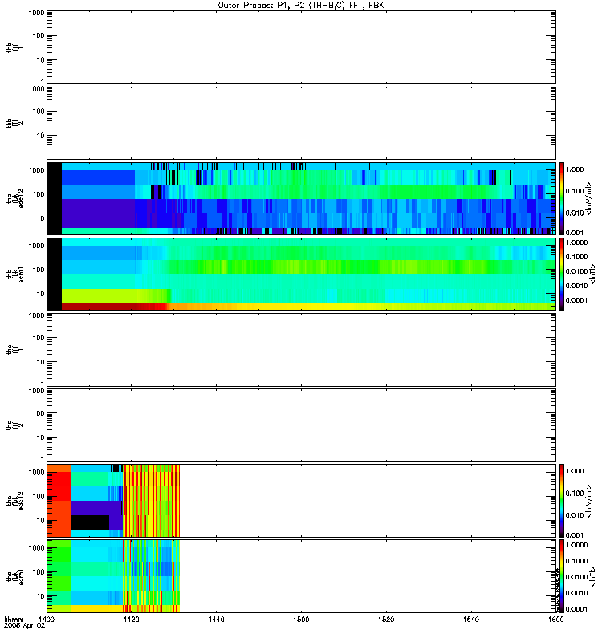This screenshot has height=642, width=602.
Task: Click the thc fbk edc12 color bar
Action: 562,501
